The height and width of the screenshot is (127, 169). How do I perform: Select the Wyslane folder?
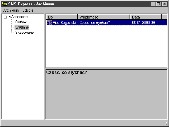click(x=22, y=27)
